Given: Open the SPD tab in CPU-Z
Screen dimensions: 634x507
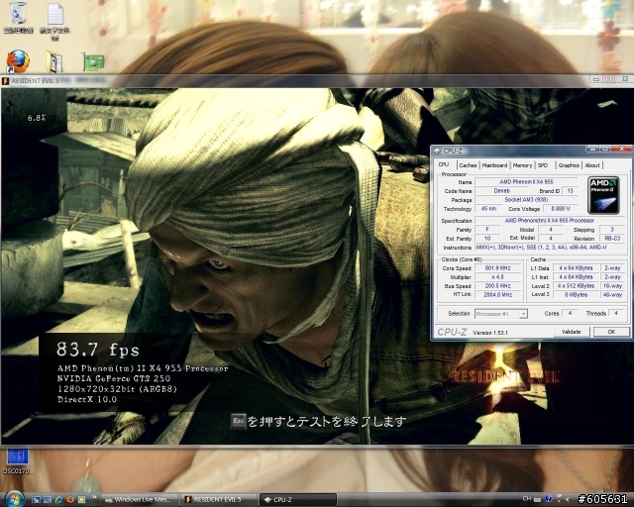Looking at the screenshot, I should coord(543,165).
